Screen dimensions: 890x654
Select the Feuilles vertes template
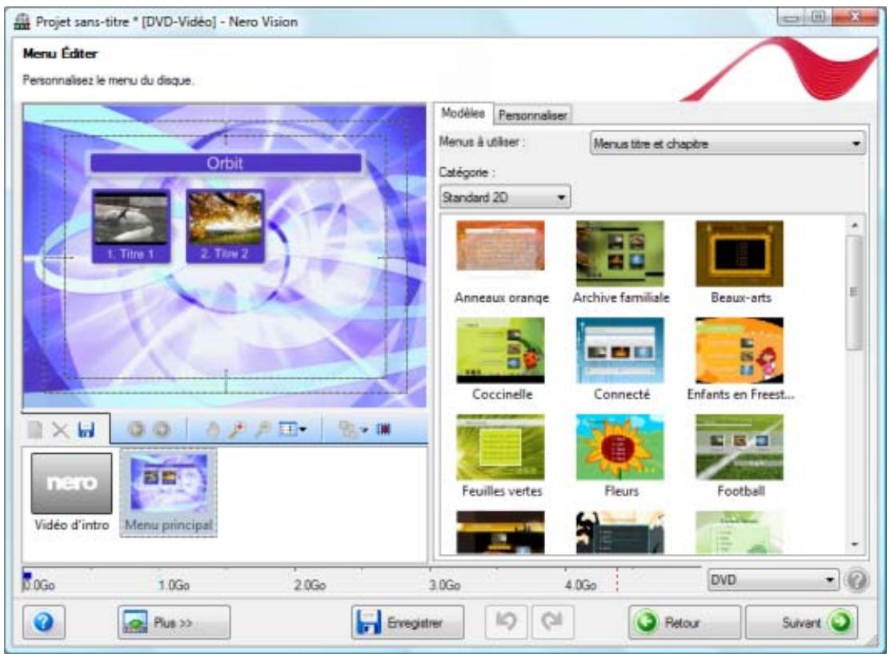pyautogui.click(x=501, y=456)
